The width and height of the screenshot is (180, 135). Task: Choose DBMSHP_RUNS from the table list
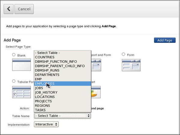(63, 70)
